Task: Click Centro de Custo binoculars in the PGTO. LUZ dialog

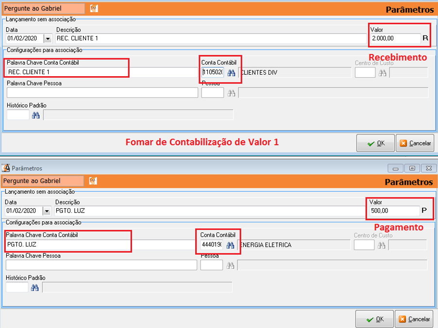Action: click(381, 245)
